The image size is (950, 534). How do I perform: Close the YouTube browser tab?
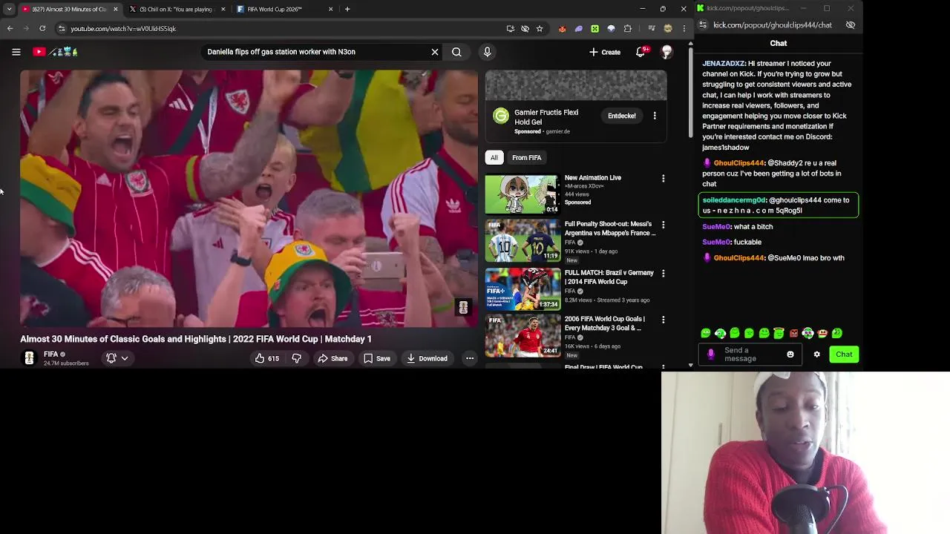click(x=115, y=9)
